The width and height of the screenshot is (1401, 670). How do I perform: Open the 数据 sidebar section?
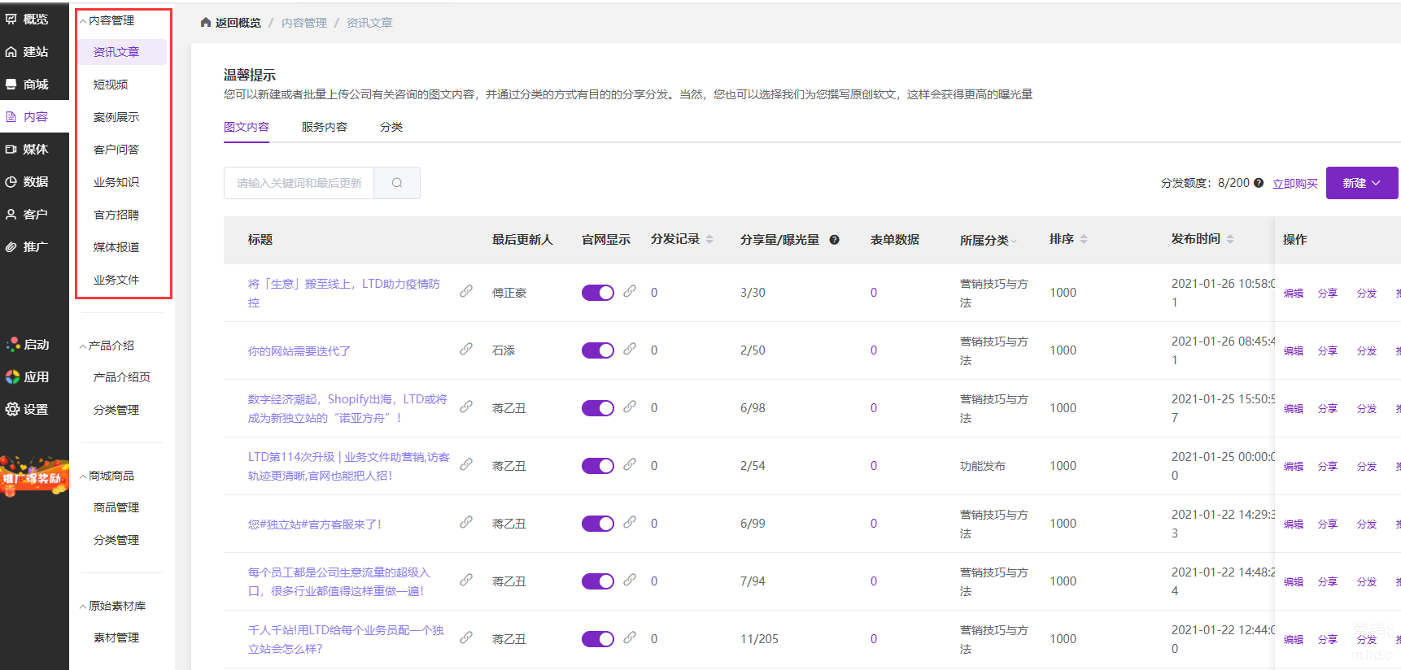click(34, 182)
